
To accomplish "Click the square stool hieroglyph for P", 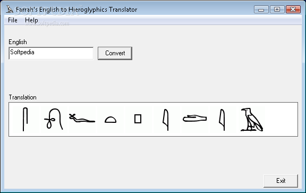I will 138,119.
